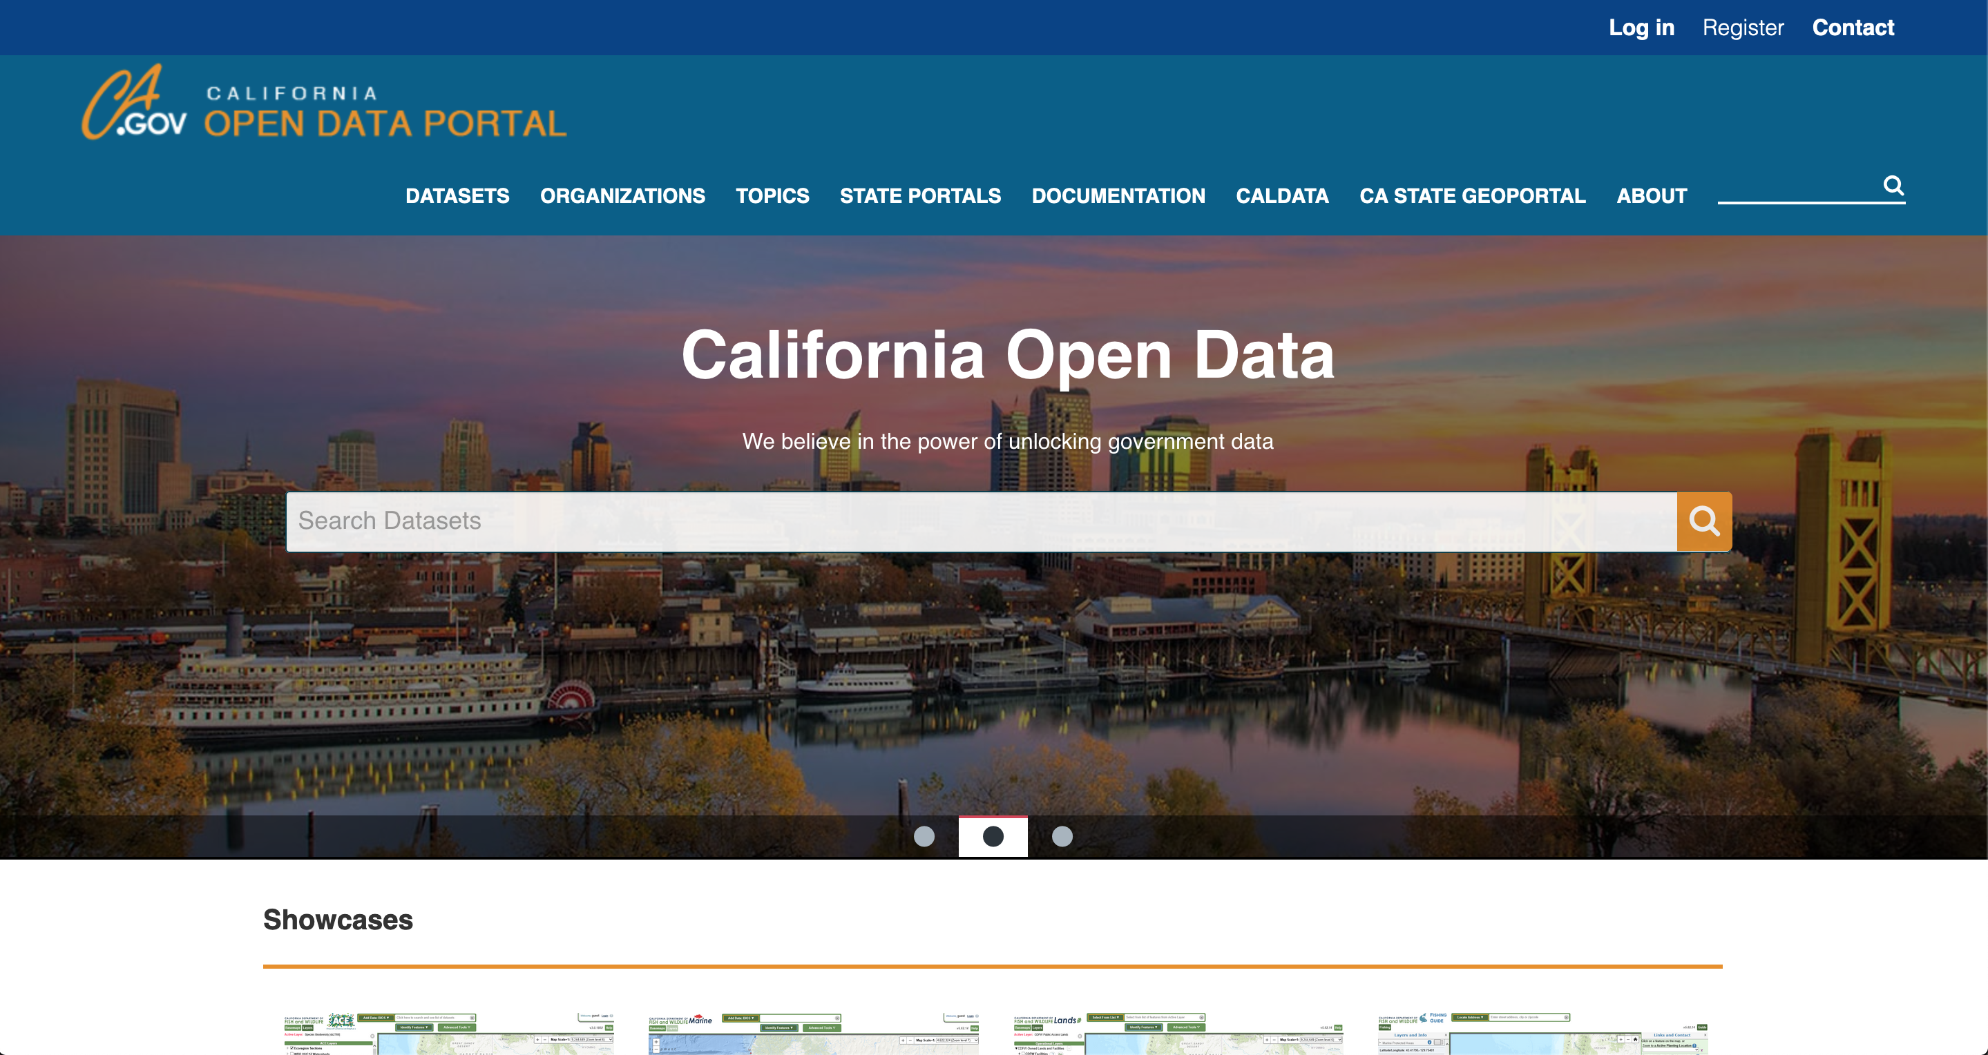Click the Log in link

pos(1641,28)
